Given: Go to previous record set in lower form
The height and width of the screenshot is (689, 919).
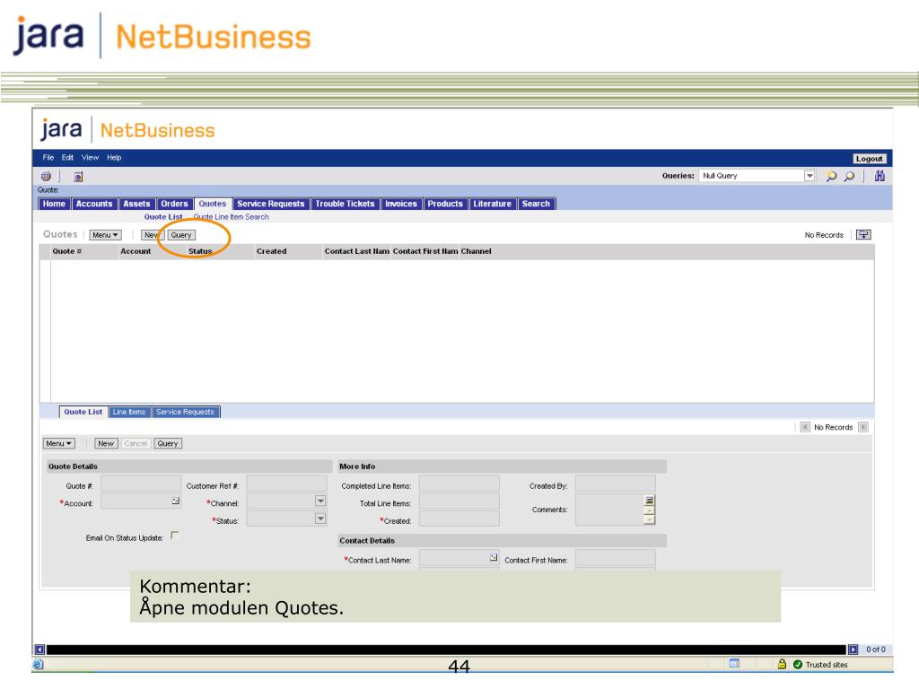Looking at the screenshot, I should (805, 427).
